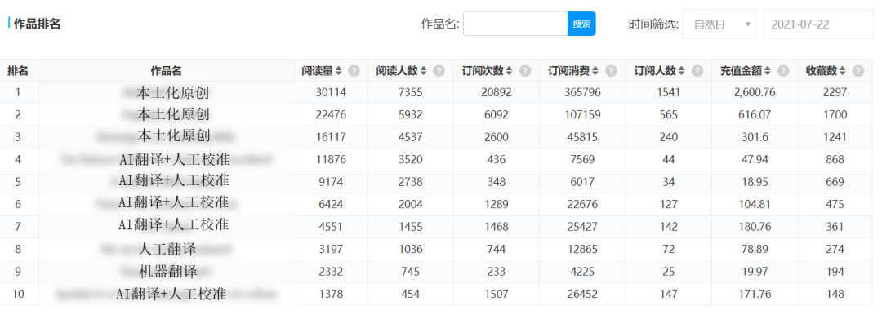The image size is (882, 315).
Task: Click the 7355 readers cell
Action: coord(411,92)
